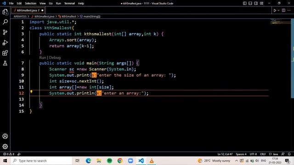
Task: Open the Customize Layout control
Action: [x=261, y=3]
